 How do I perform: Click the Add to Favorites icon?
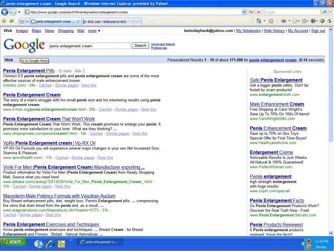[12, 21]
